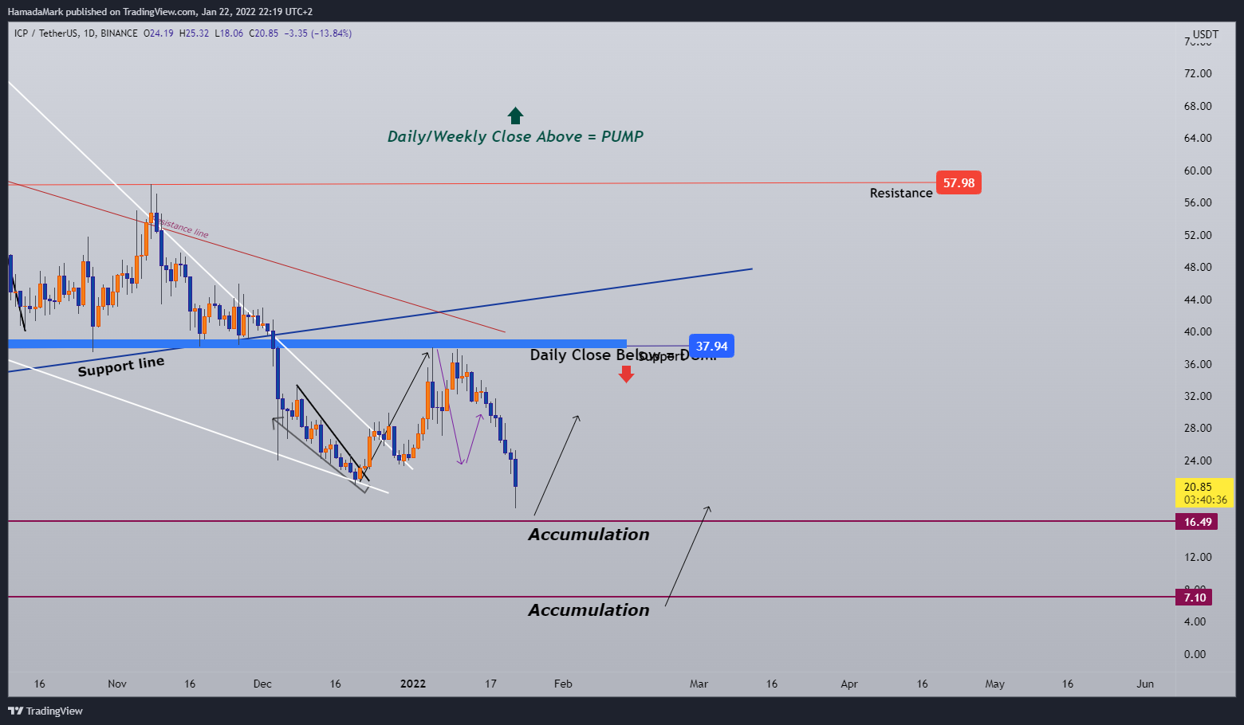Image resolution: width=1244 pixels, height=725 pixels.
Task: Click the May label on the time axis
Action: click(994, 684)
